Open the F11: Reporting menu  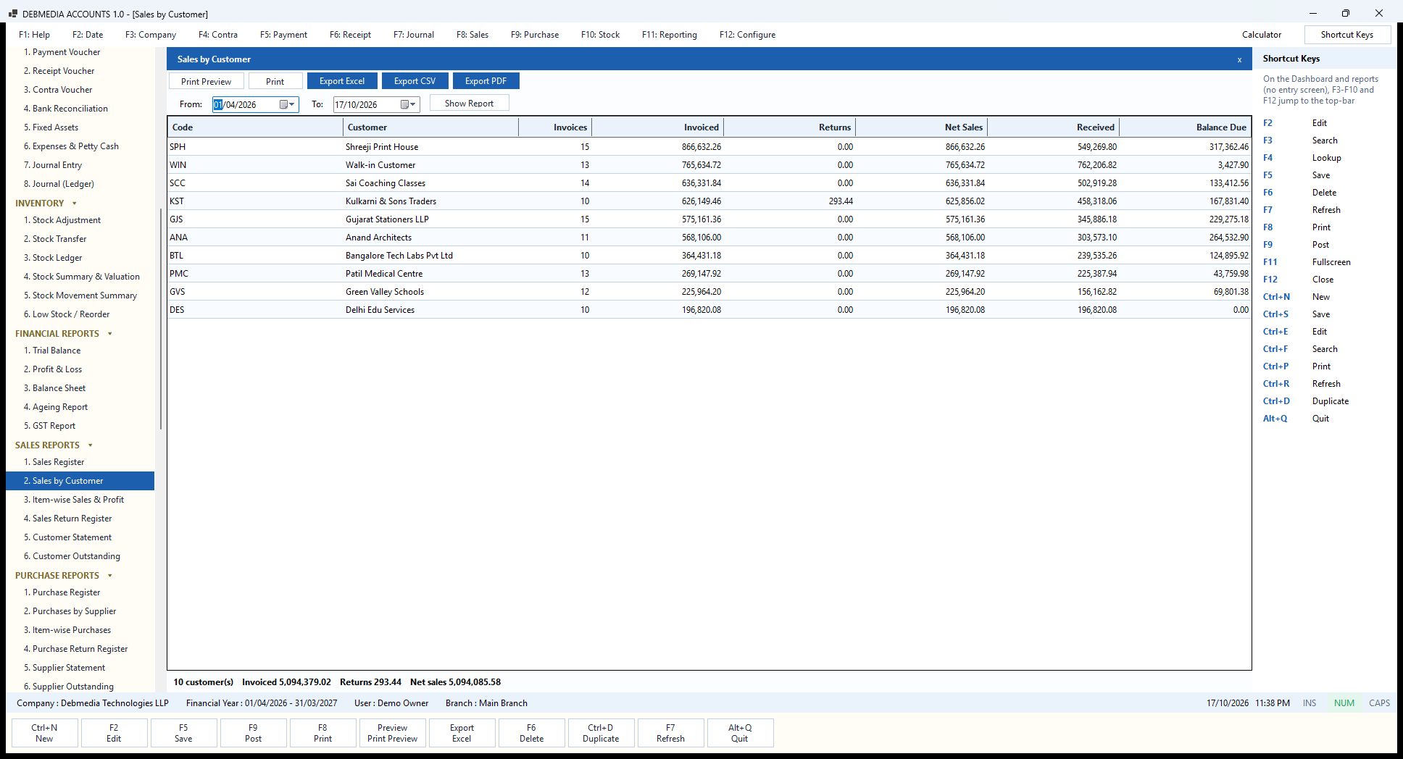point(670,35)
